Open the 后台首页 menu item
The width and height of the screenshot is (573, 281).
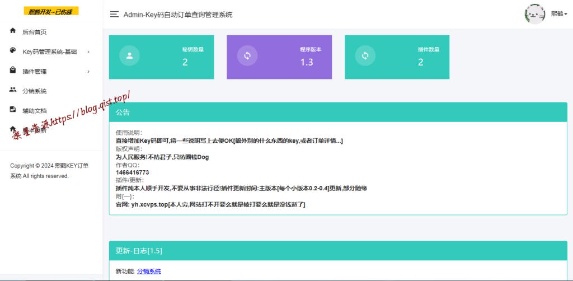tap(34, 32)
